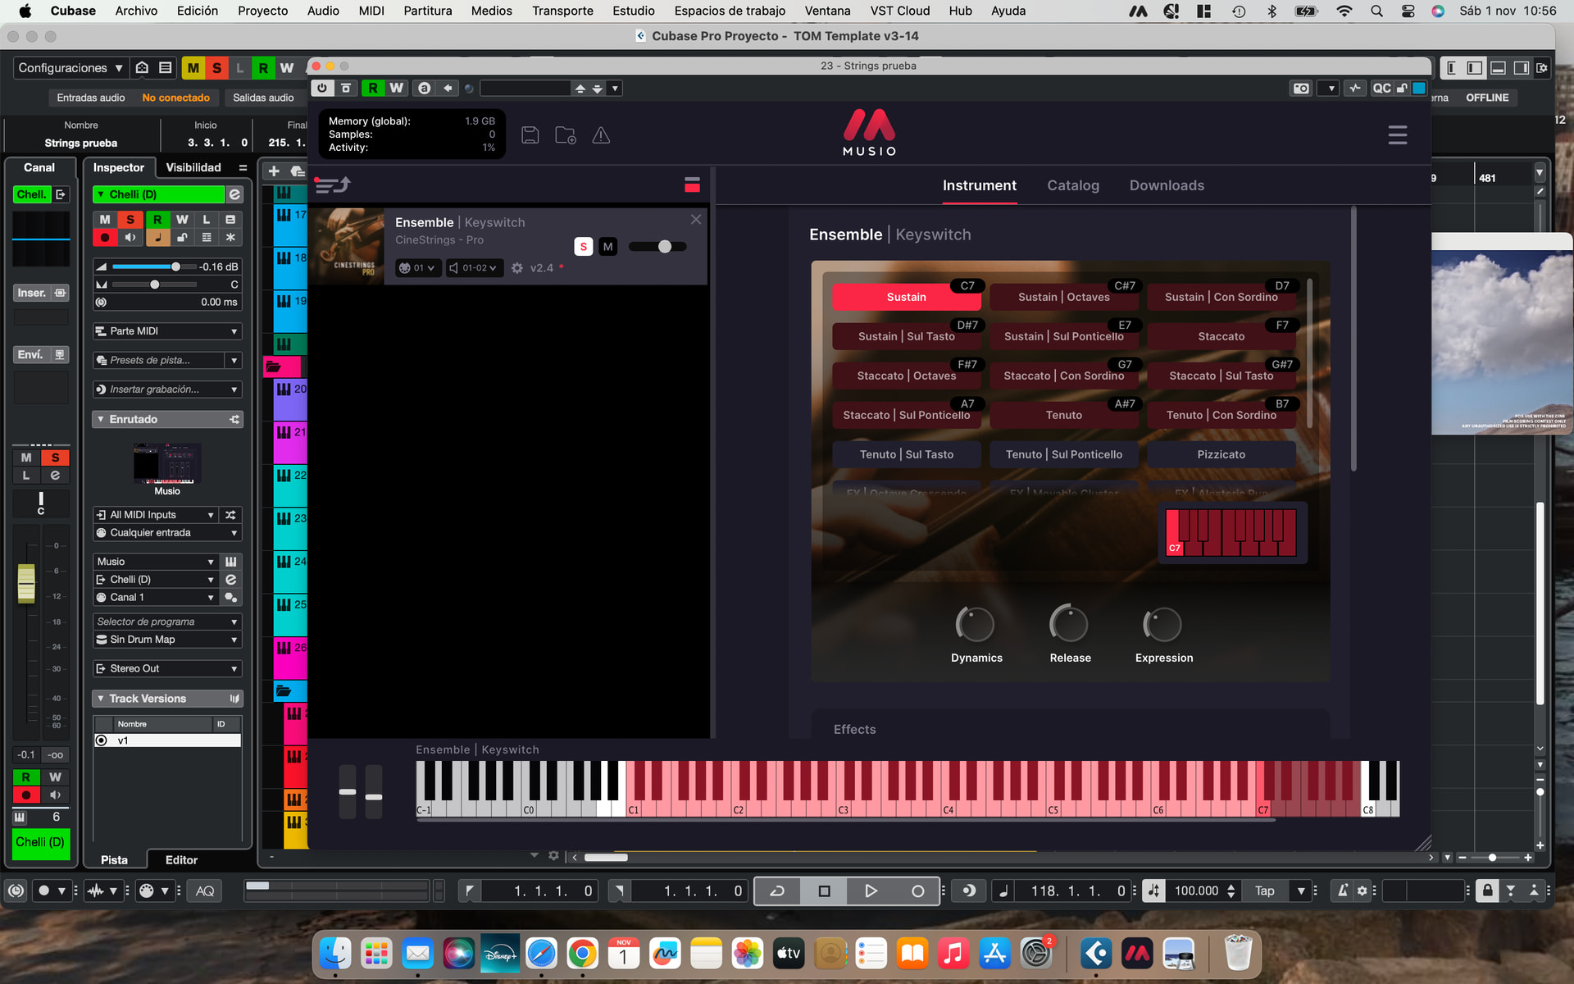Open Ensemble instrument settings gear
Image resolution: width=1574 pixels, height=984 pixels.
pos(517,268)
